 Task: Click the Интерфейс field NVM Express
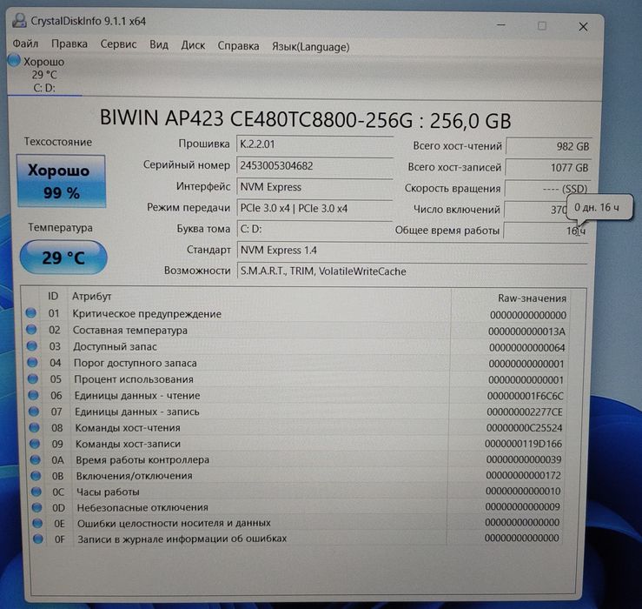point(314,187)
